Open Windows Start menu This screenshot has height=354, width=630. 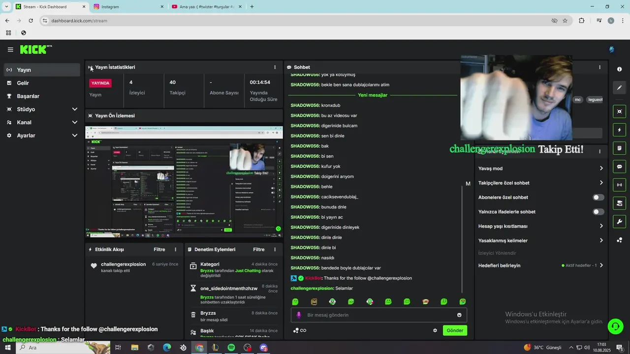coord(7,348)
